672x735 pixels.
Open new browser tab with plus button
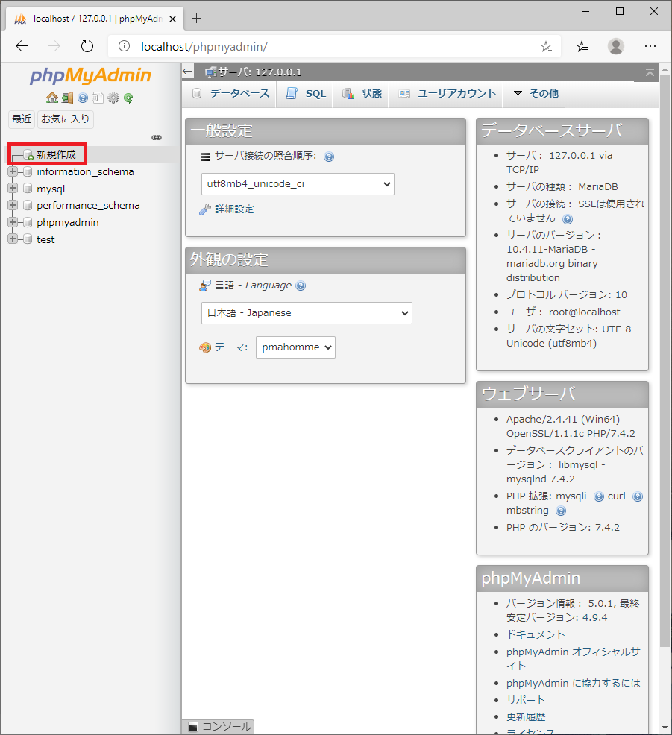pyautogui.click(x=196, y=19)
